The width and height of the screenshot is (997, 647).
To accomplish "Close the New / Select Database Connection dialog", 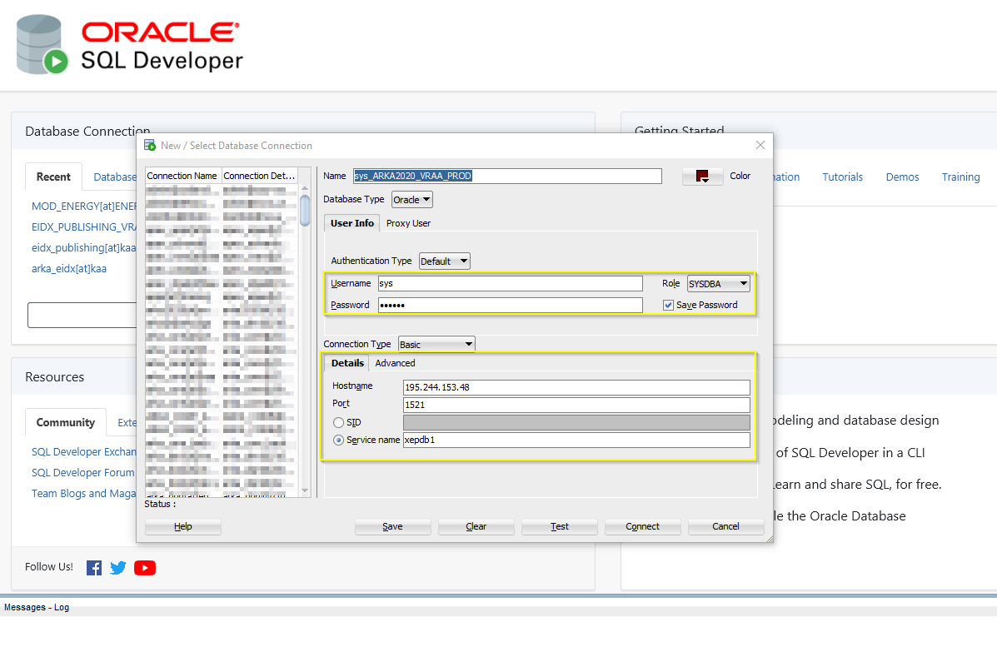I will click(x=760, y=145).
